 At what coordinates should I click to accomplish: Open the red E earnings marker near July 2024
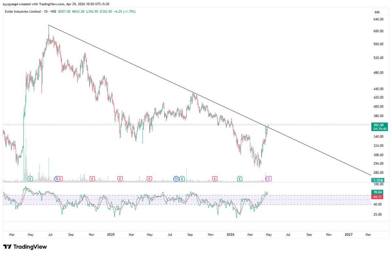(x=60, y=179)
